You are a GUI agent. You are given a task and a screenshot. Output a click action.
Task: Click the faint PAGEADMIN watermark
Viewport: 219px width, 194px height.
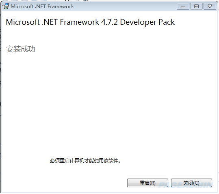185,185
